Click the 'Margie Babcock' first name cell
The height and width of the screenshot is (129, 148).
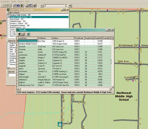tap(45, 80)
